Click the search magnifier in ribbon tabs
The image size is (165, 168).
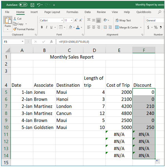[159, 12]
